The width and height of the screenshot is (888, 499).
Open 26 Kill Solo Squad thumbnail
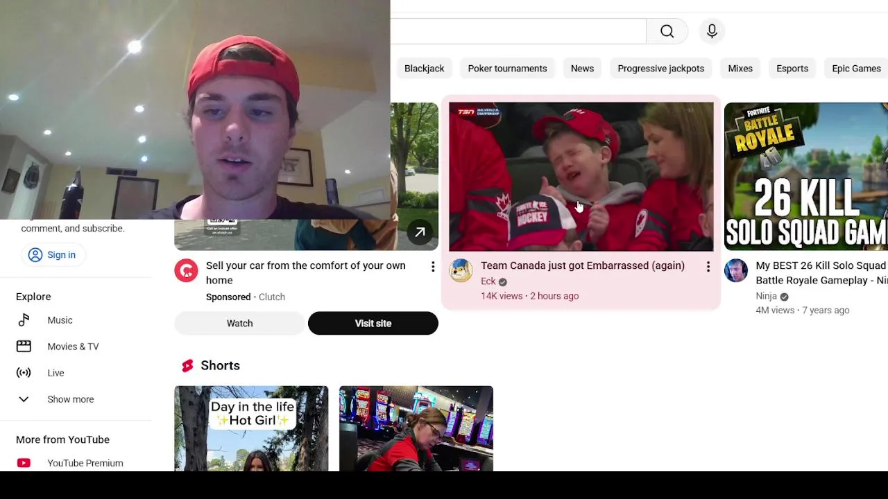tap(806, 177)
